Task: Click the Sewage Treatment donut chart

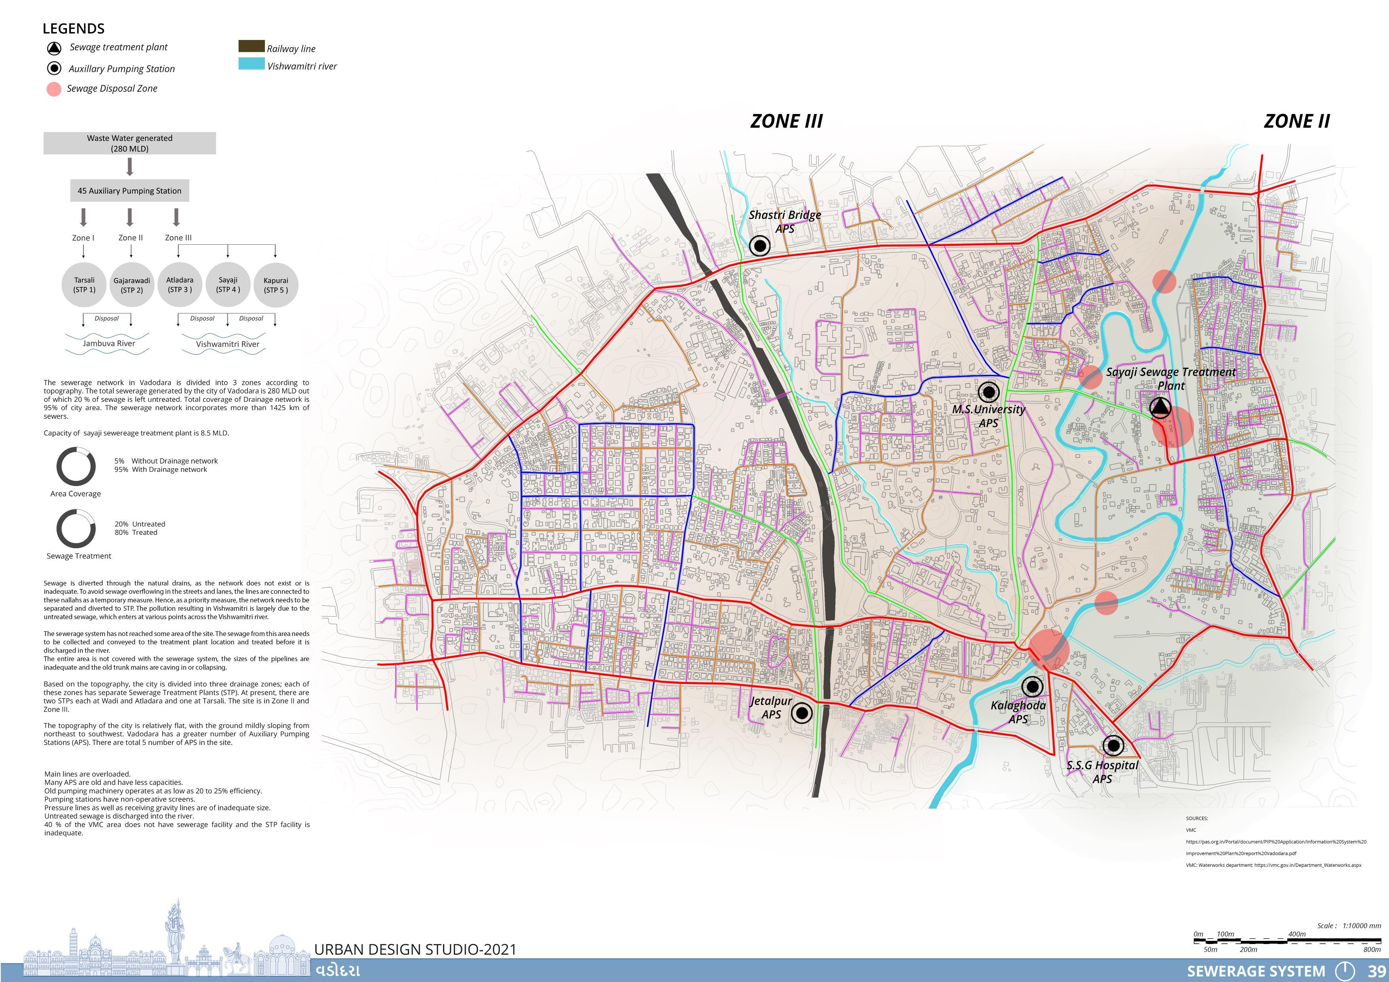Action: (76, 528)
